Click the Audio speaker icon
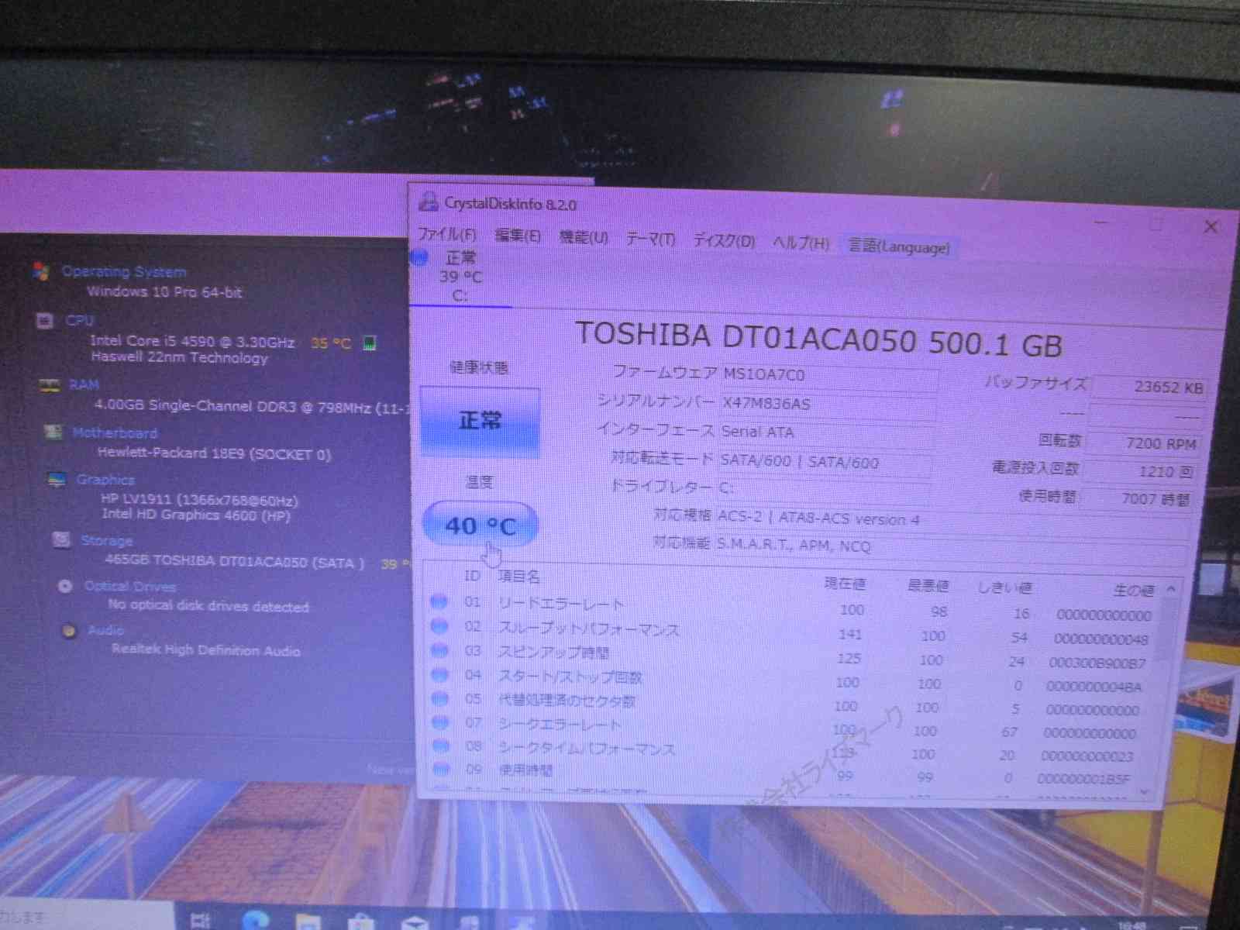Screen dimensions: 1240x930 pos(69,631)
